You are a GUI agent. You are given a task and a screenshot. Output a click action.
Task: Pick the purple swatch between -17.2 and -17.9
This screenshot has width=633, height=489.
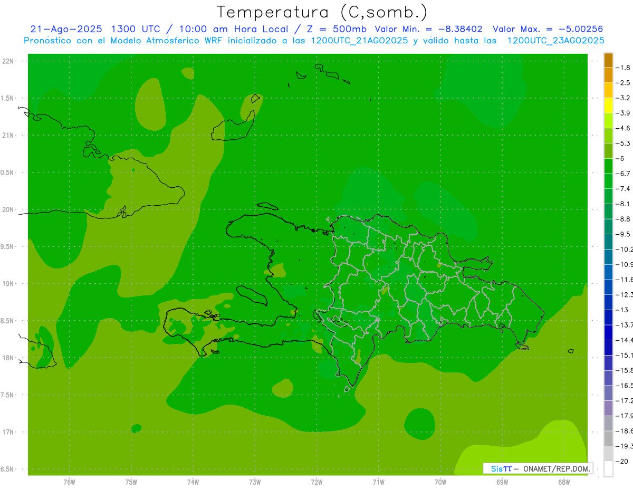tap(608, 408)
